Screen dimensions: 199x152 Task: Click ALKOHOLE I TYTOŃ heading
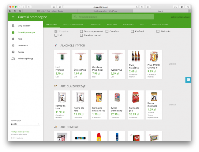(x=73, y=46)
